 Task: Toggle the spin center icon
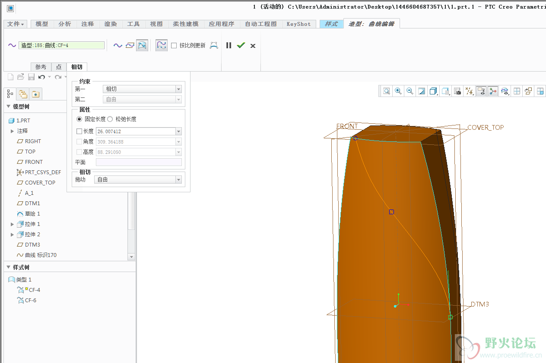point(493,91)
